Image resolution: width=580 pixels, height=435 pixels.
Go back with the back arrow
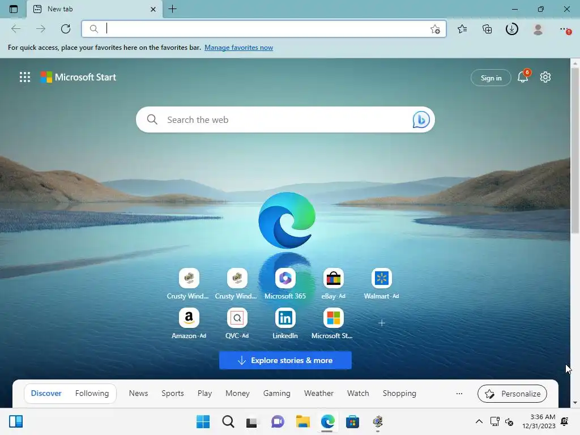(x=16, y=29)
